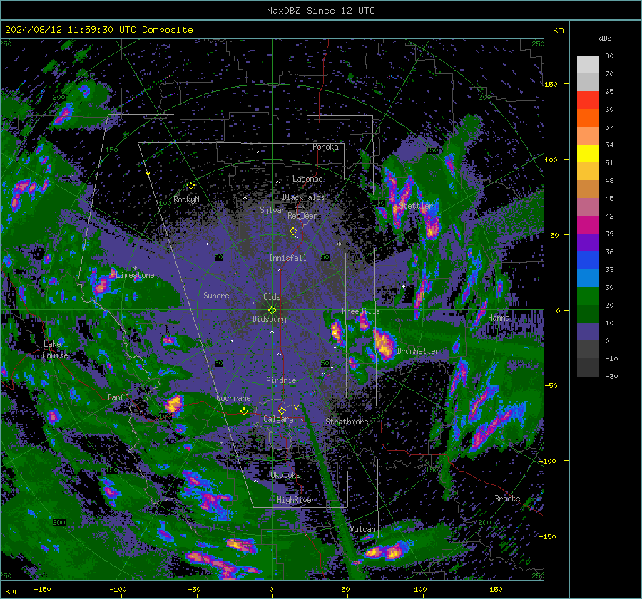
Task: Click the Limestone label
Action: coord(135,275)
